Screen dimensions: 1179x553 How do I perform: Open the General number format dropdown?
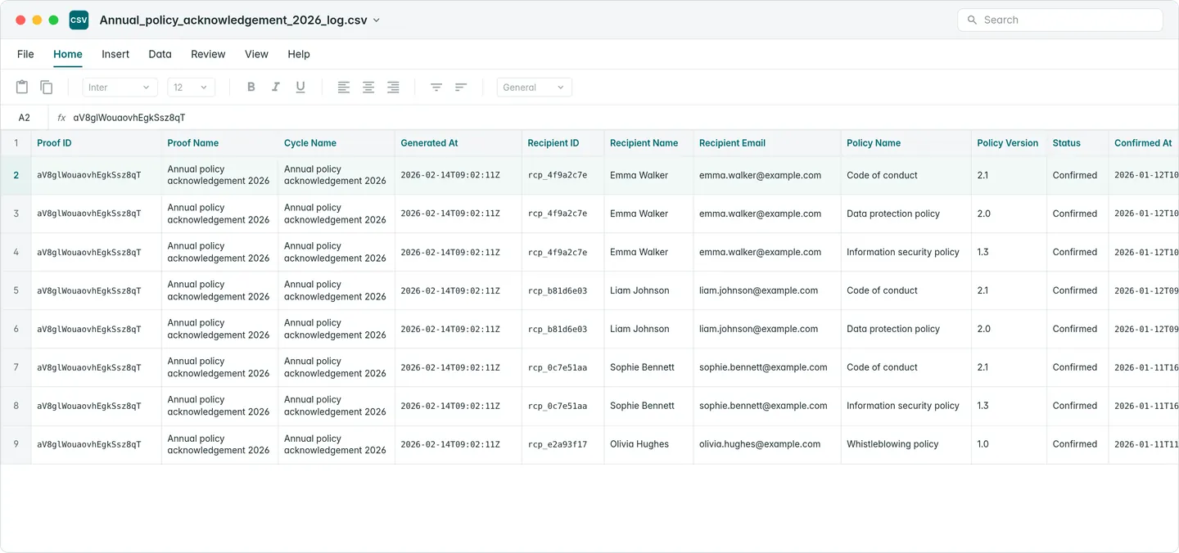pos(535,88)
